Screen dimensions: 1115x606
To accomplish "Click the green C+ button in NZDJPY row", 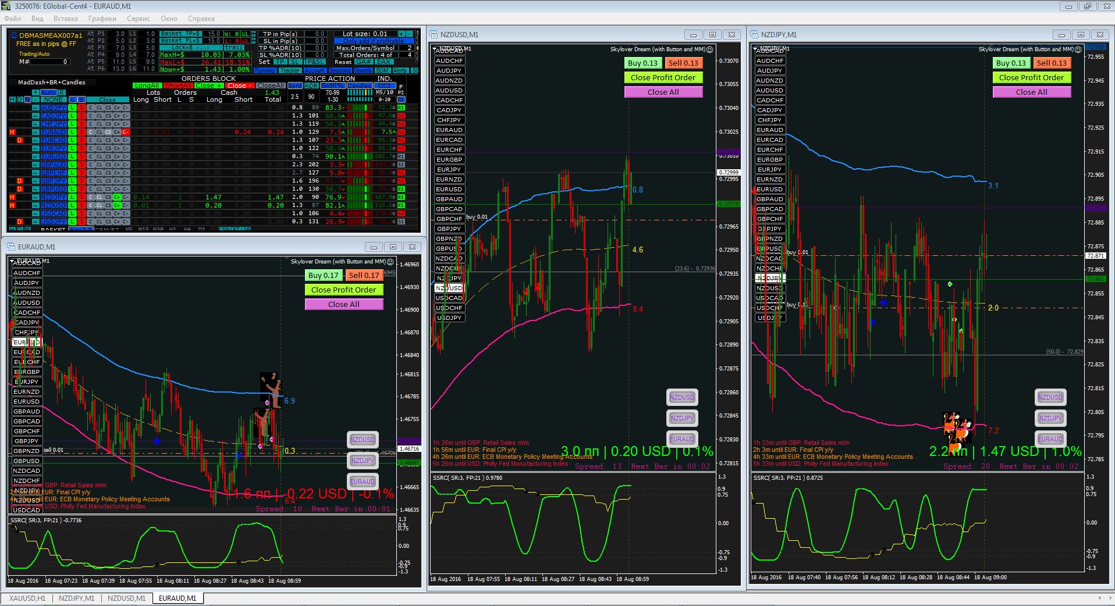I will coord(117,197).
